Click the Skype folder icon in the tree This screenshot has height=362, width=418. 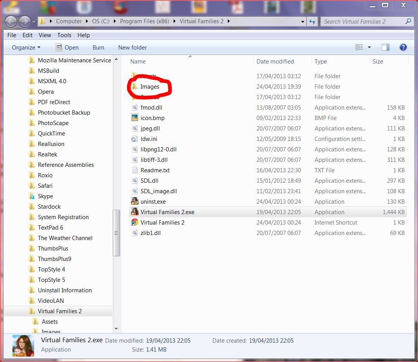click(32, 196)
